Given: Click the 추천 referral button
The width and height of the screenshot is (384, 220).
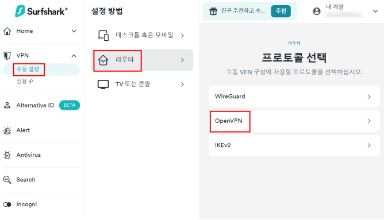Looking at the screenshot, I should [x=281, y=11].
